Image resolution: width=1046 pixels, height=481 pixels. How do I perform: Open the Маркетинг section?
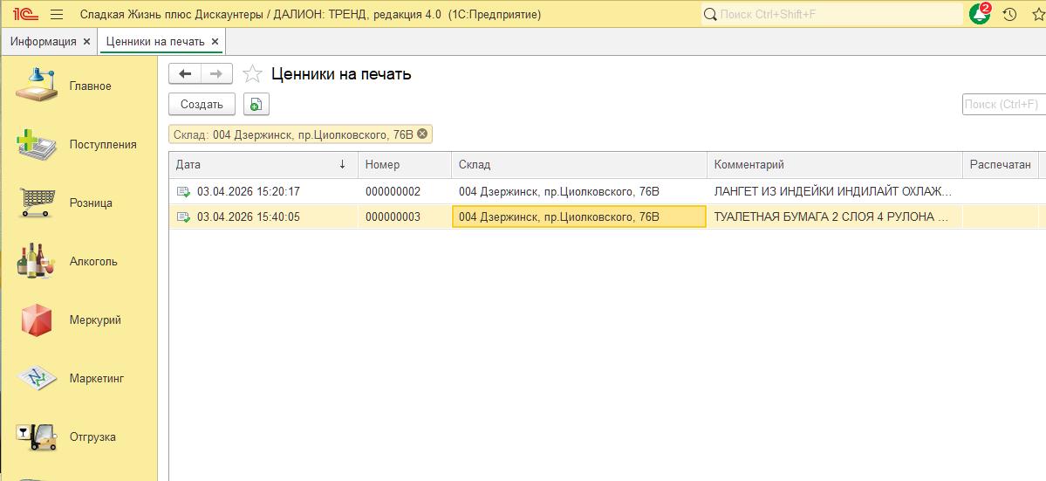[x=37, y=378]
